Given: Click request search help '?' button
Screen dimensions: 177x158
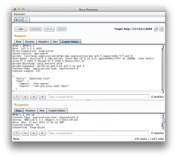Looking at the screenshot, I should pyautogui.click(x=16, y=97).
